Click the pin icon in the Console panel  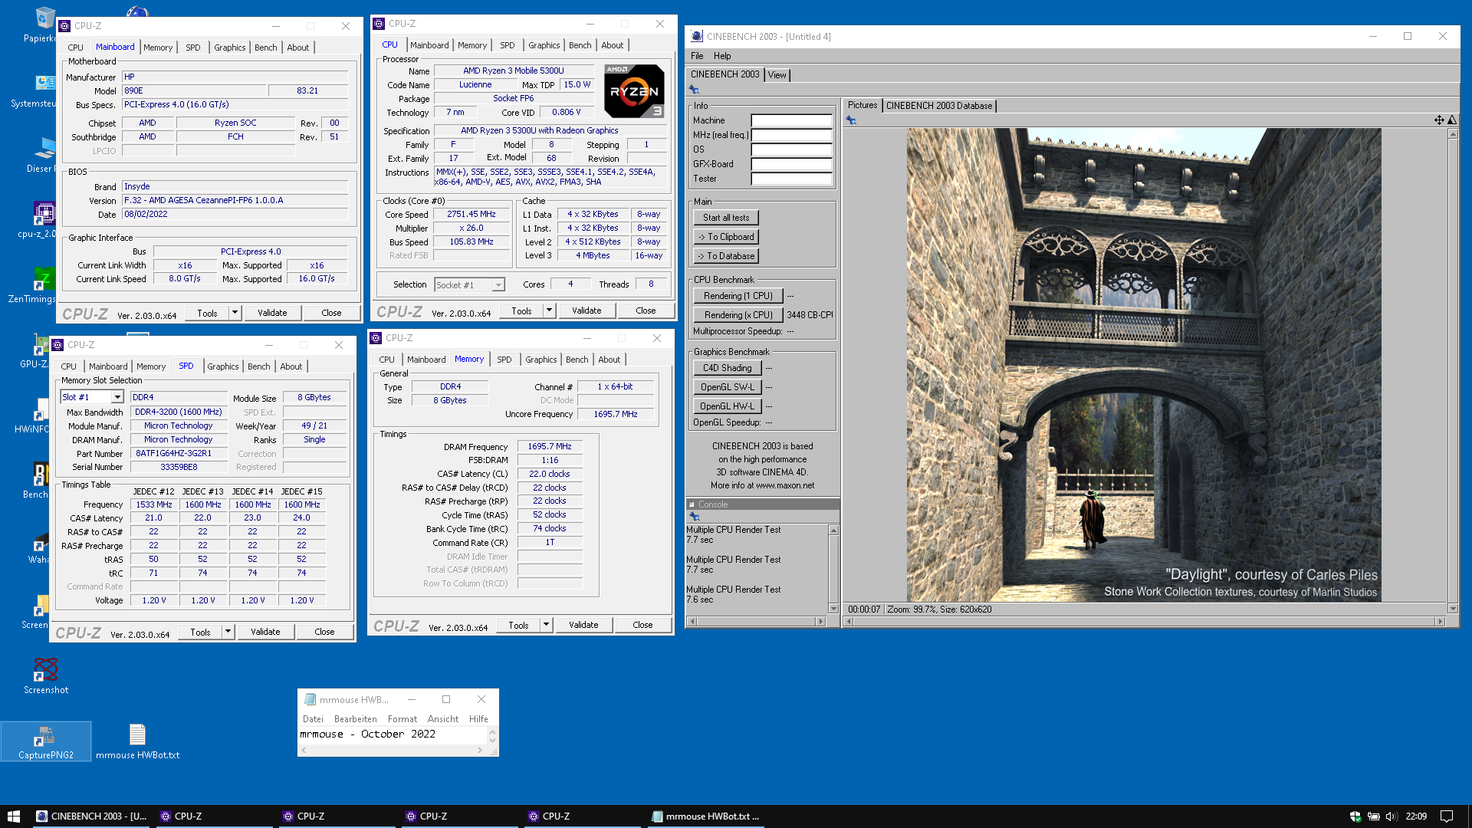[695, 517]
